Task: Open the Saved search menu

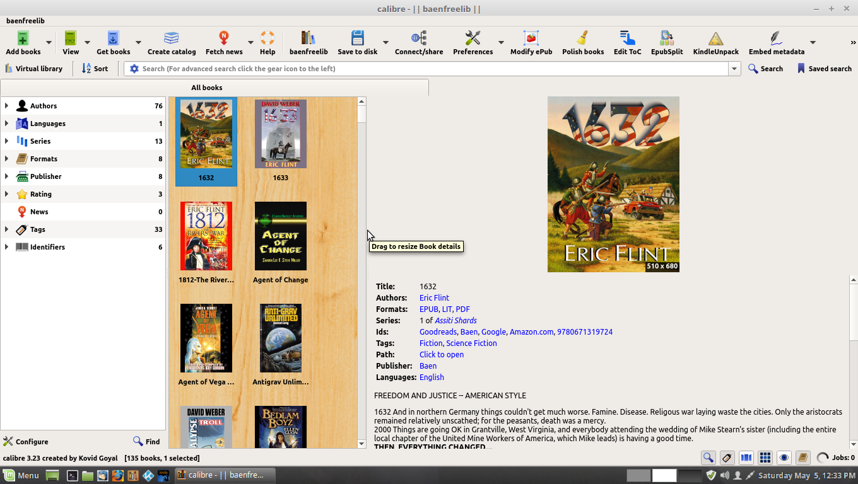Action: 824,69
